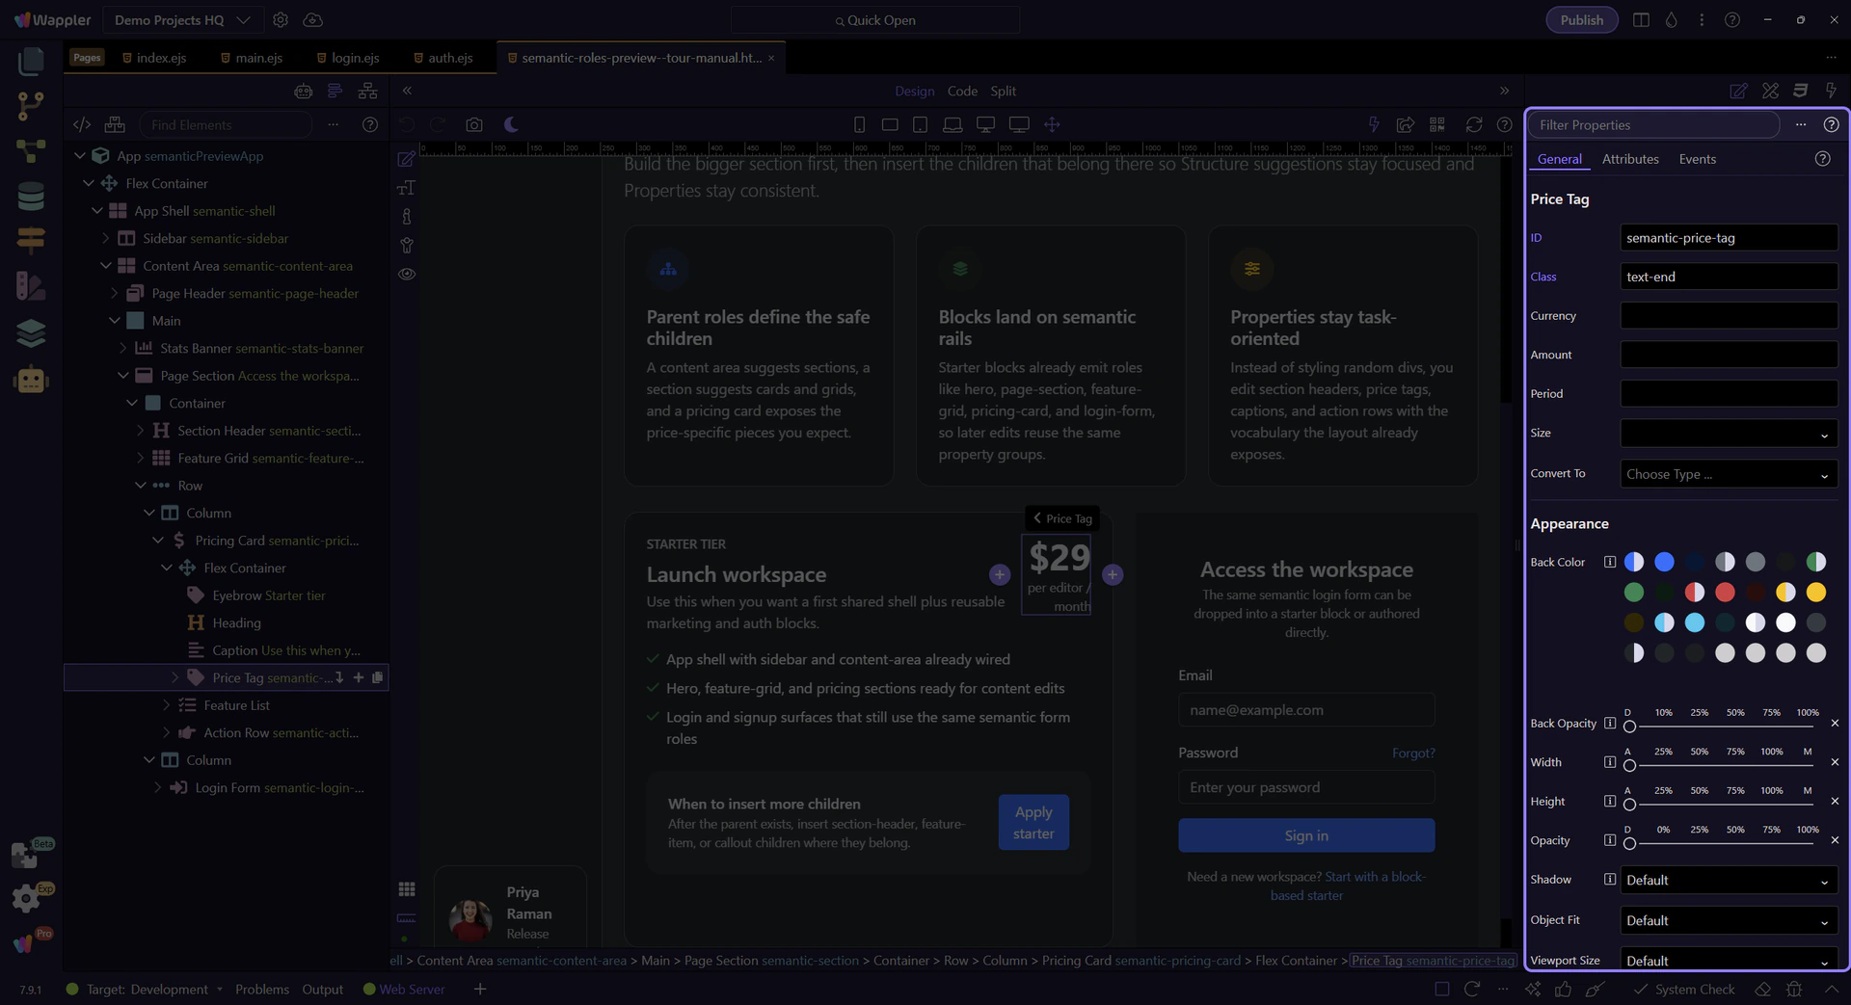Click the Publish button
Image resolution: width=1851 pixels, height=1005 pixels.
[x=1581, y=20]
